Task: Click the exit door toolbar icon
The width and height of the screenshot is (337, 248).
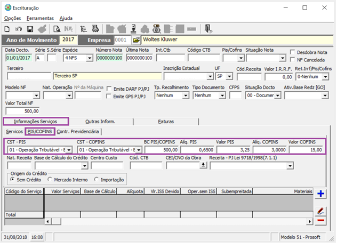Action: 208,28
